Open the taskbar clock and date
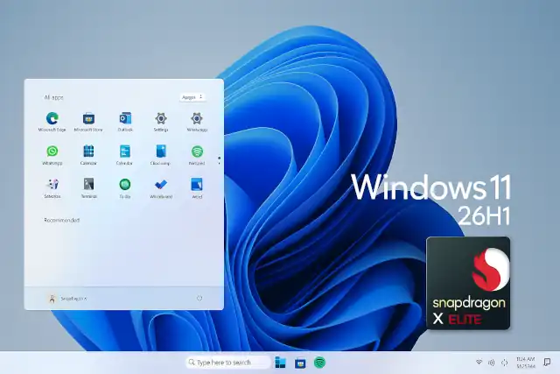Image resolution: width=560 pixels, height=374 pixels. click(526, 363)
